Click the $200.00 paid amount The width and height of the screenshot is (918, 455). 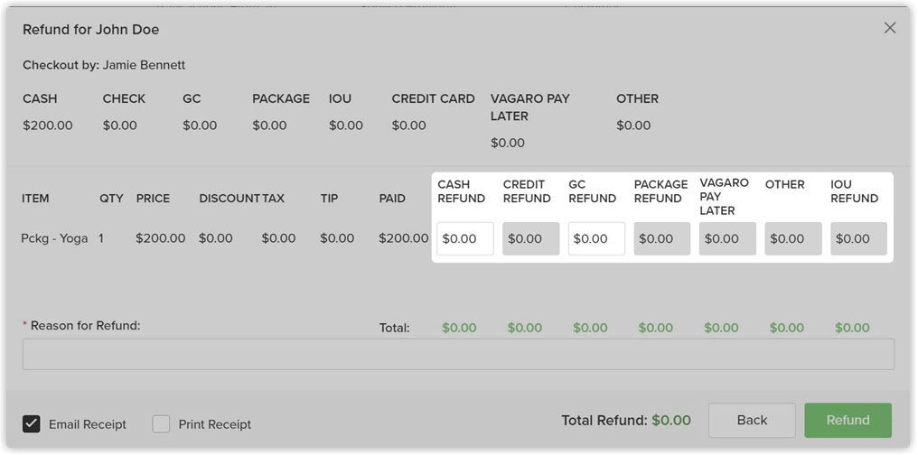403,238
